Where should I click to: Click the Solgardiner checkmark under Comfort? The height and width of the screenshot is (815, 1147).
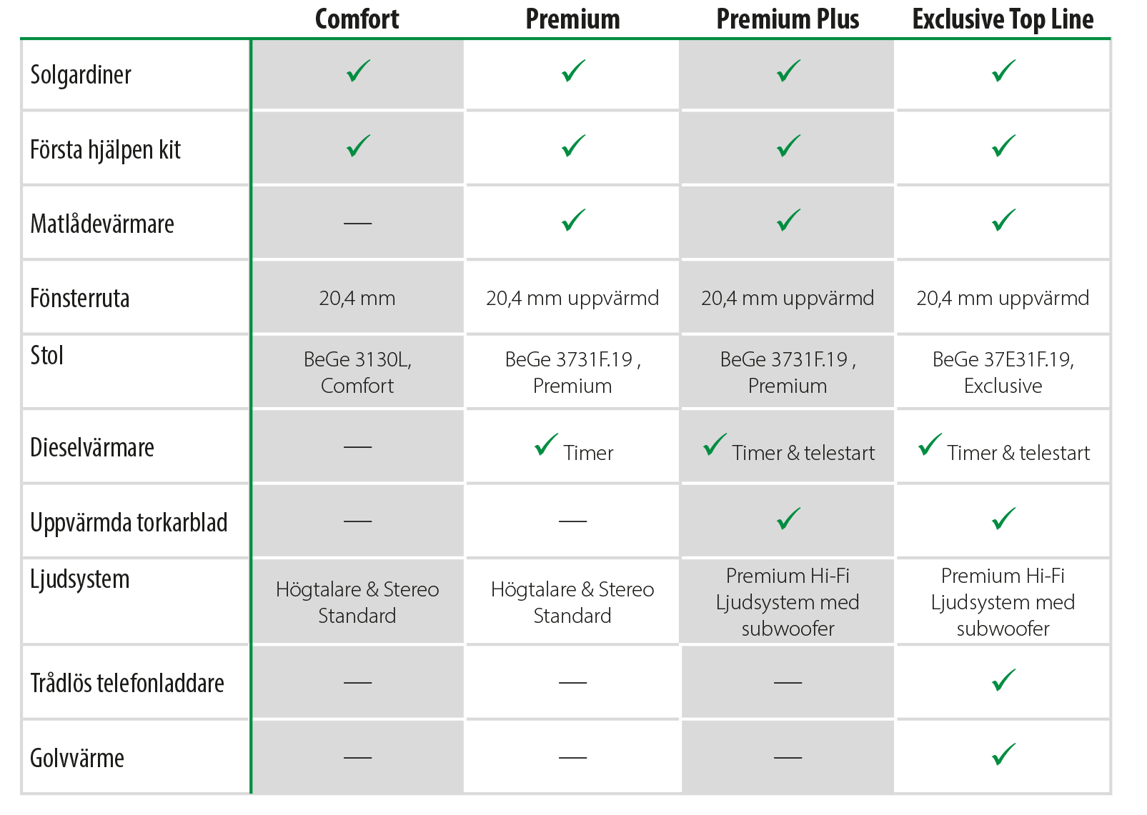(358, 71)
